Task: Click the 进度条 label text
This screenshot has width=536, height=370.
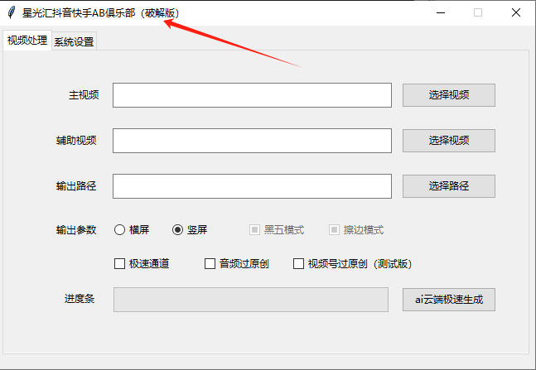Action: pos(80,299)
